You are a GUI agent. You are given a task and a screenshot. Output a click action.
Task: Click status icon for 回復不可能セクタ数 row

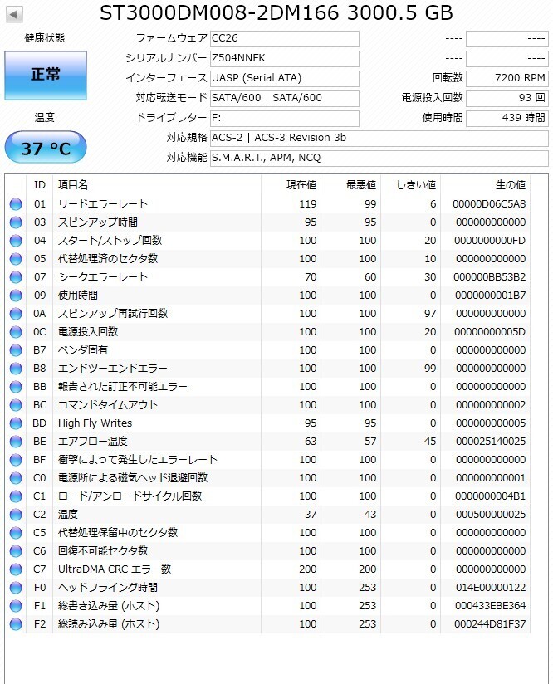pos(16,551)
